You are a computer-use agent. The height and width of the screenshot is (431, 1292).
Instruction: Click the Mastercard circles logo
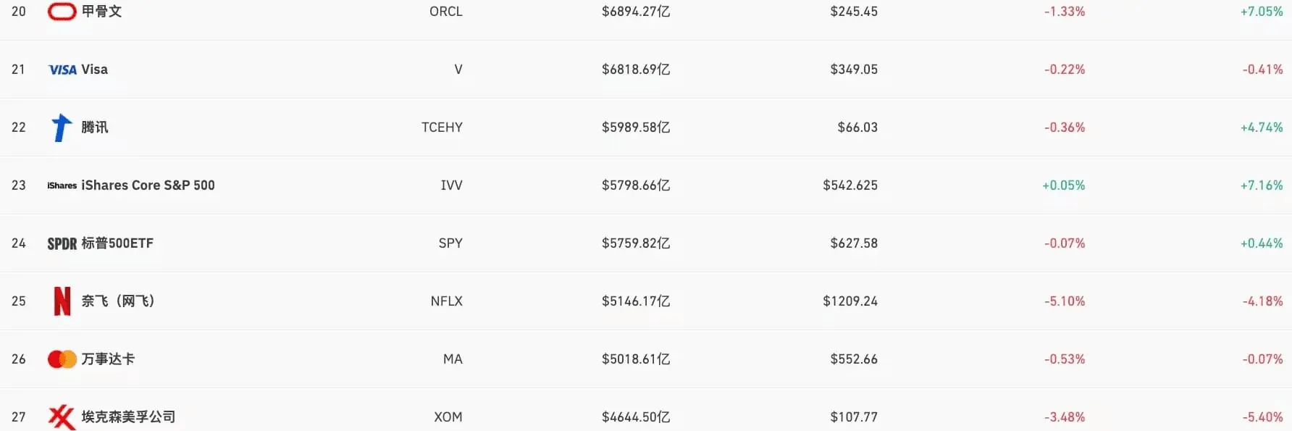[x=62, y=359]
